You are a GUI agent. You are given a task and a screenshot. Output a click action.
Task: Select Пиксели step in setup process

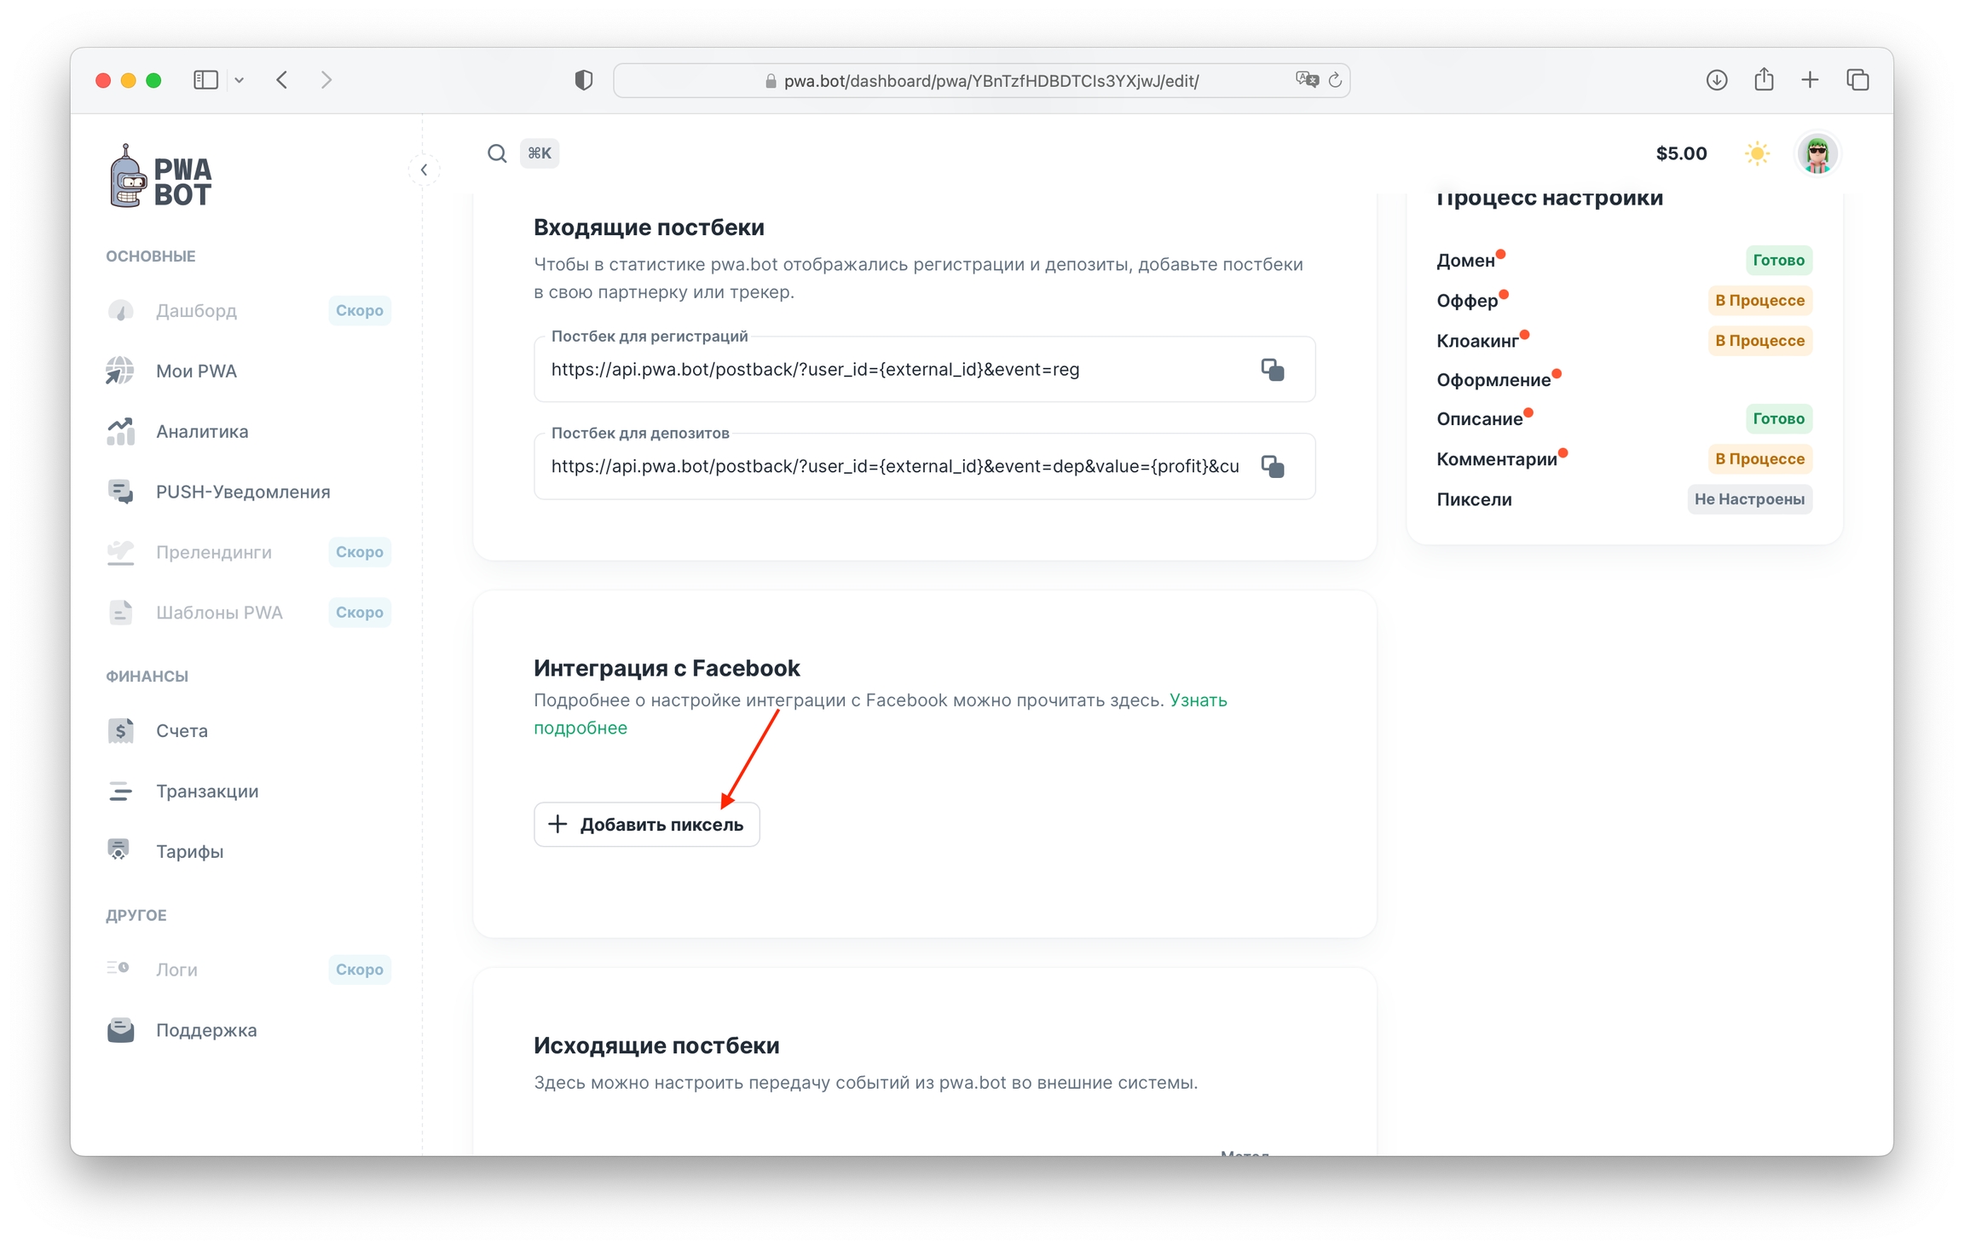(x=1474, y=500)
